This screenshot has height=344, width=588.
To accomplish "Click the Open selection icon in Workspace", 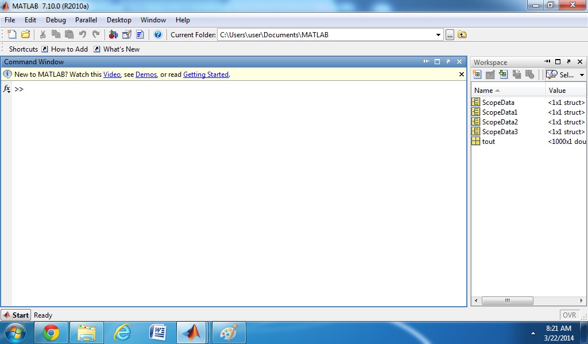I will pyautogui.click(x=490, y=75).
